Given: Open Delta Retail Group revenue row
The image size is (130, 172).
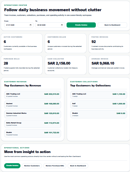Looking at the screenshot, I should coord(33,124).
